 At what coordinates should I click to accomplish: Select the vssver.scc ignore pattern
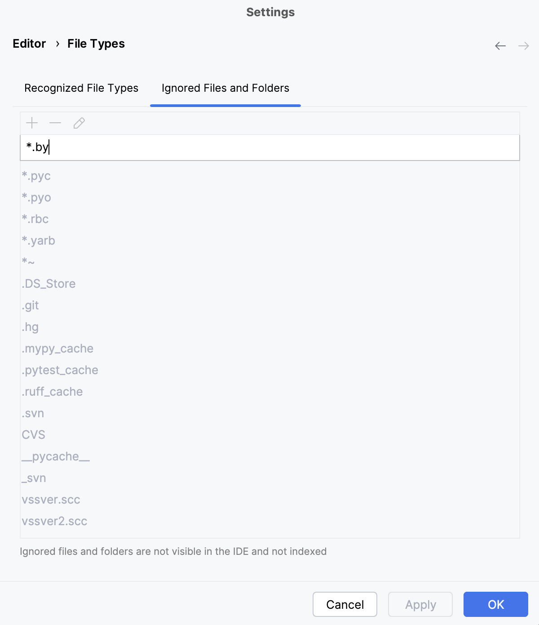[51, 500]
